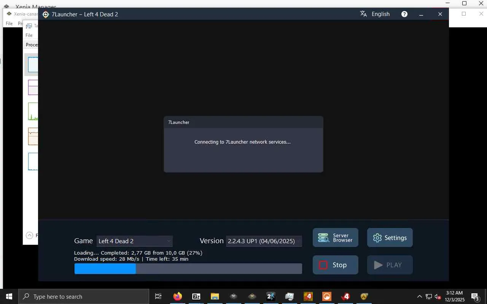
Task: Open the 2K game icon on the taskbar
Action: pos(271,296)
